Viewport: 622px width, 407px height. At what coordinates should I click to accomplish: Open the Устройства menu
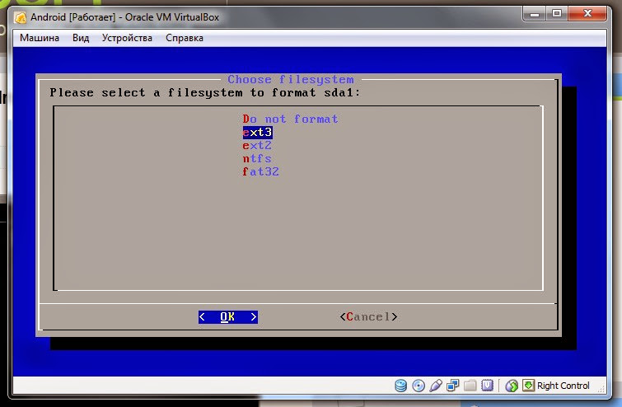click(127, 38)
